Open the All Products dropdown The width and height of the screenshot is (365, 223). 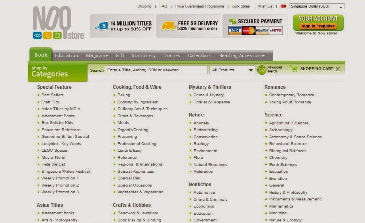[232, 70]
